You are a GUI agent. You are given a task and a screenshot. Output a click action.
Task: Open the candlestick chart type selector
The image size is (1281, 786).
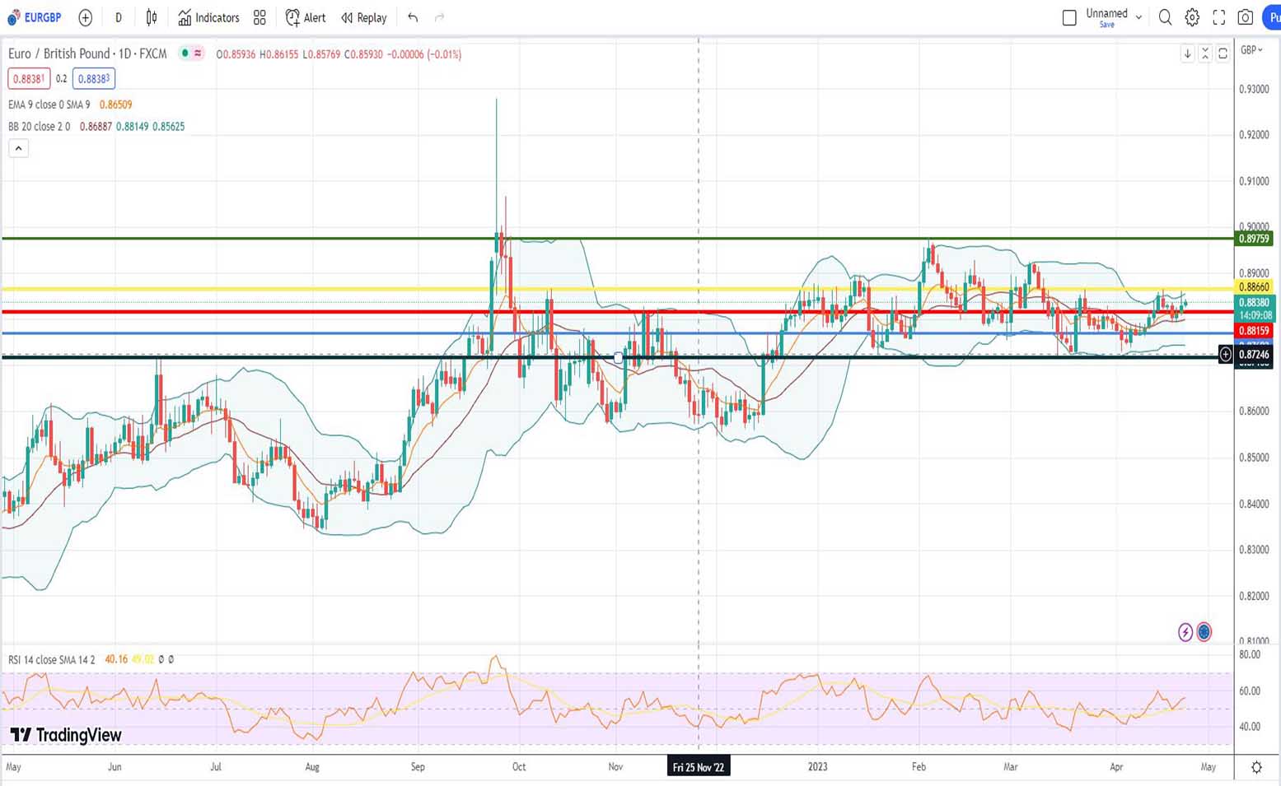152,17
